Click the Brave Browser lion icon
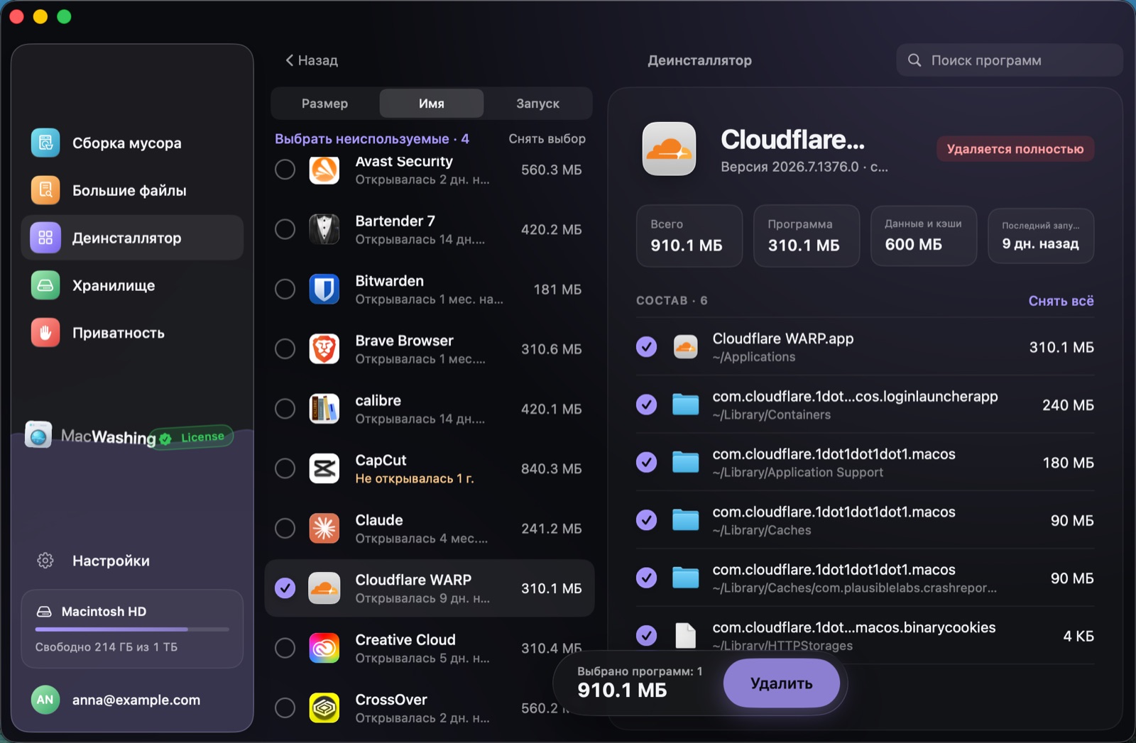 pos(324,349)
